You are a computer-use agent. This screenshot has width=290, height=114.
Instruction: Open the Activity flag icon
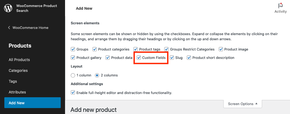[x=281, y=5]
